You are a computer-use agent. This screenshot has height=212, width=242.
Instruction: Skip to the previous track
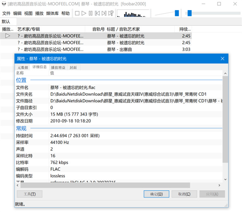tap(98, 13)
